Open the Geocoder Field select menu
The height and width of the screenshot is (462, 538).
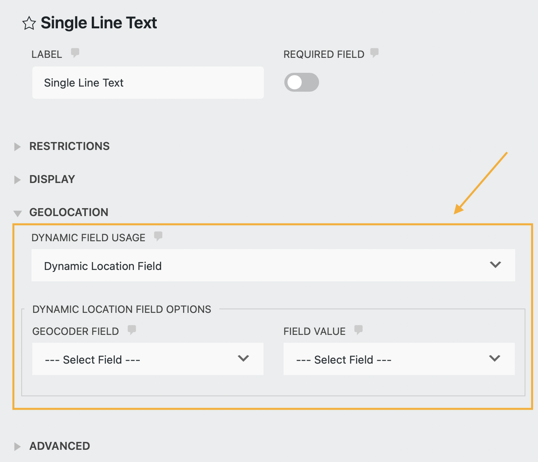(147, 359)
